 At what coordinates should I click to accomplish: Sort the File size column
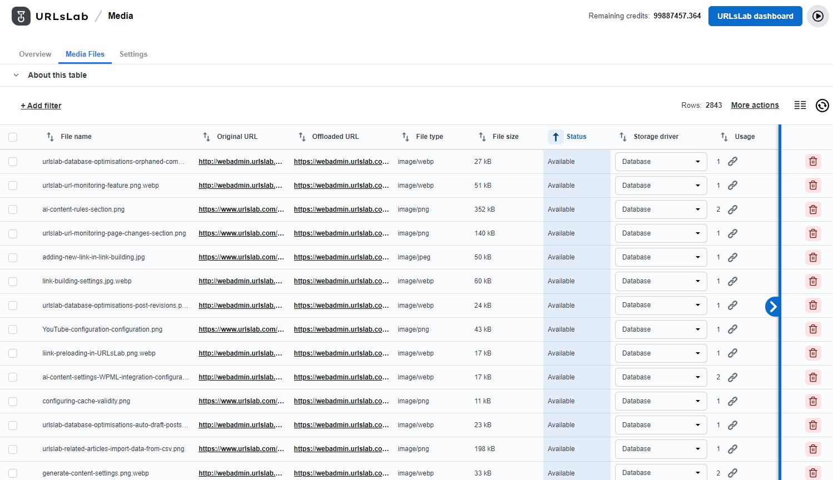(x=482, y=136)
